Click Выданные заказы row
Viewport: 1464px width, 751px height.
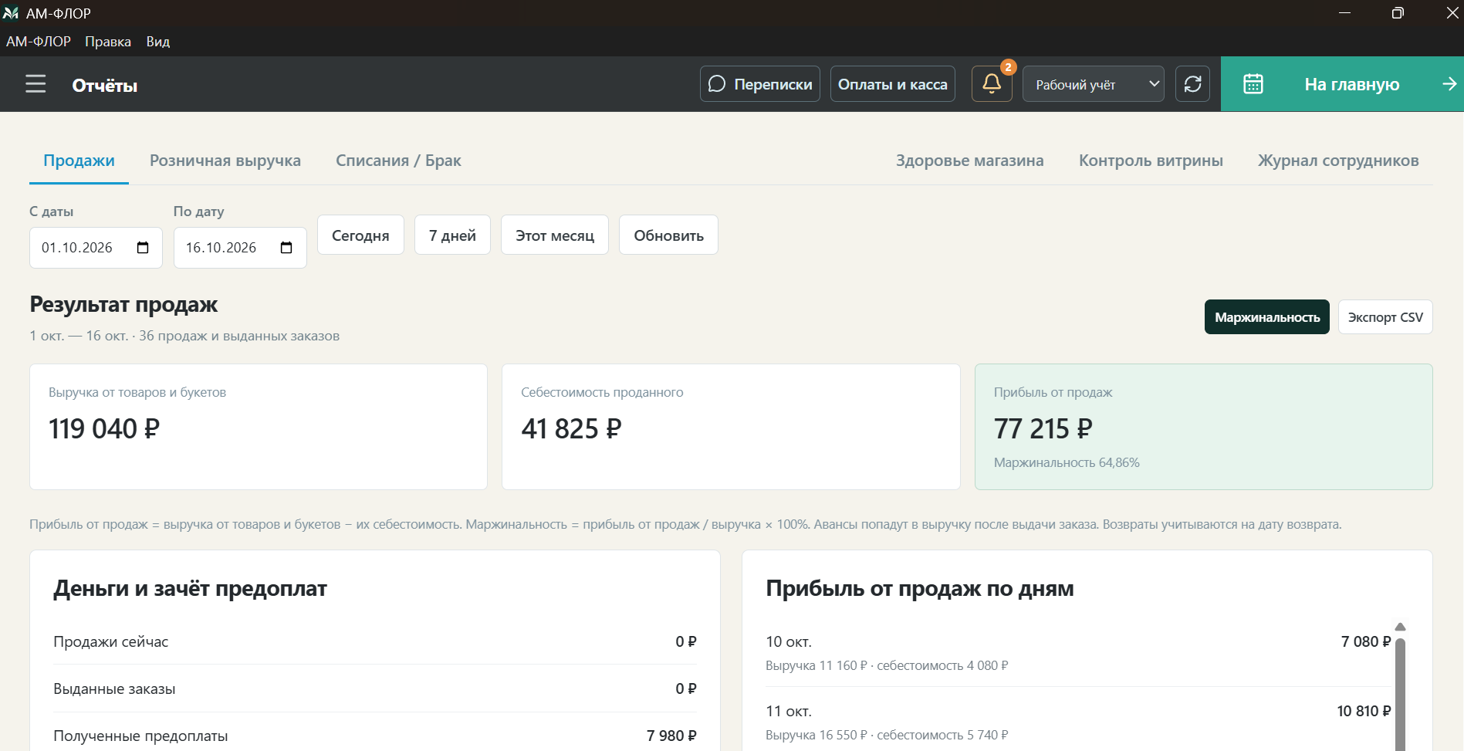375,688
